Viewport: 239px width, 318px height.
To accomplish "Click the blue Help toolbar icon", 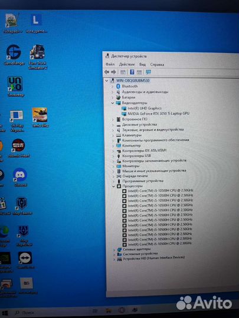I will tap(132, 72).
